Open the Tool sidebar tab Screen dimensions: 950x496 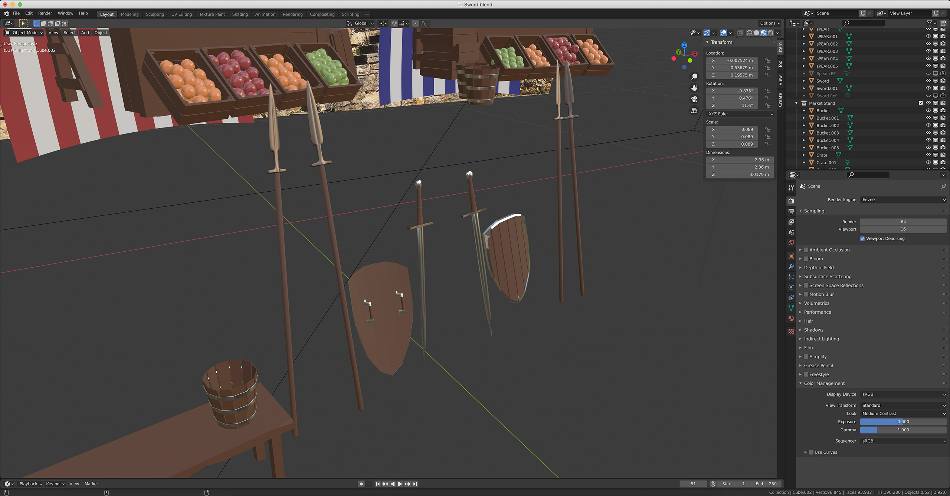[780, 63]
